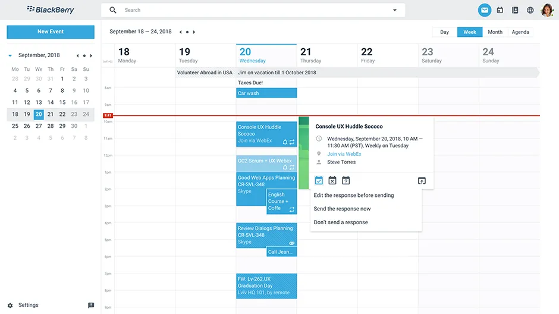559x314 pixels.
Task: Open the user profile avatar
Action: [547, 10]
